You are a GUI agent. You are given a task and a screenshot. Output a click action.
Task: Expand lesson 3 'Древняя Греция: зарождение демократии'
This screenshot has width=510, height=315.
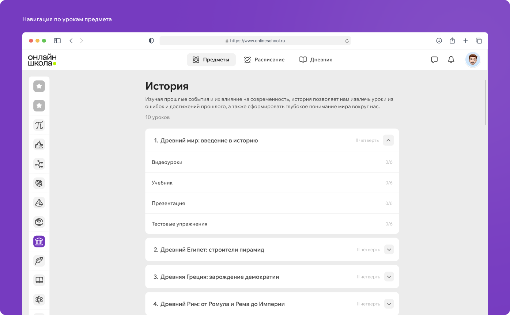[389, 277]
